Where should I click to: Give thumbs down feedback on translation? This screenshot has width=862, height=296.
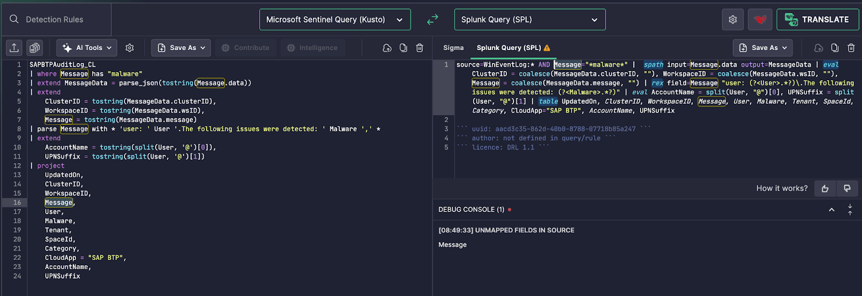847,188
